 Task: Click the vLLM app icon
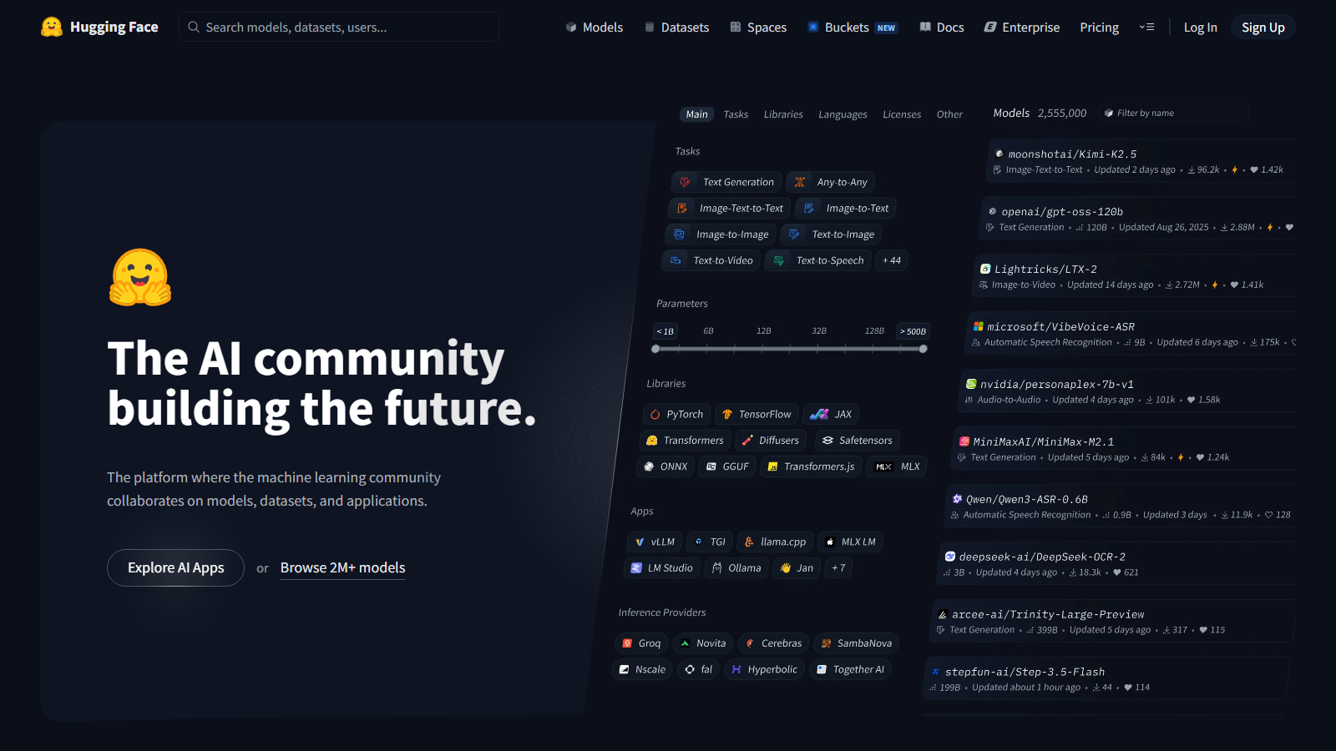coord(640,542)
